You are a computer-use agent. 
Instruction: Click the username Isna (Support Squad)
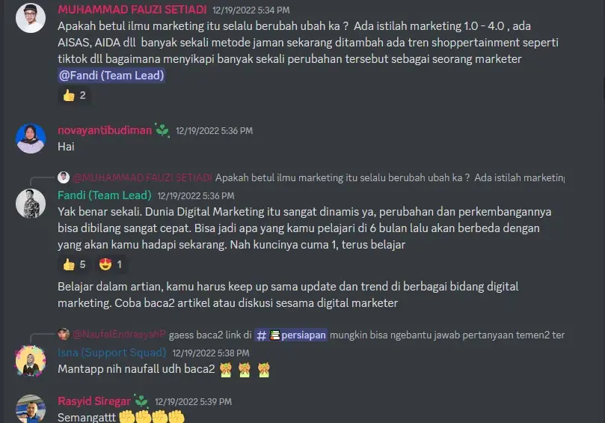coord(112,353)
